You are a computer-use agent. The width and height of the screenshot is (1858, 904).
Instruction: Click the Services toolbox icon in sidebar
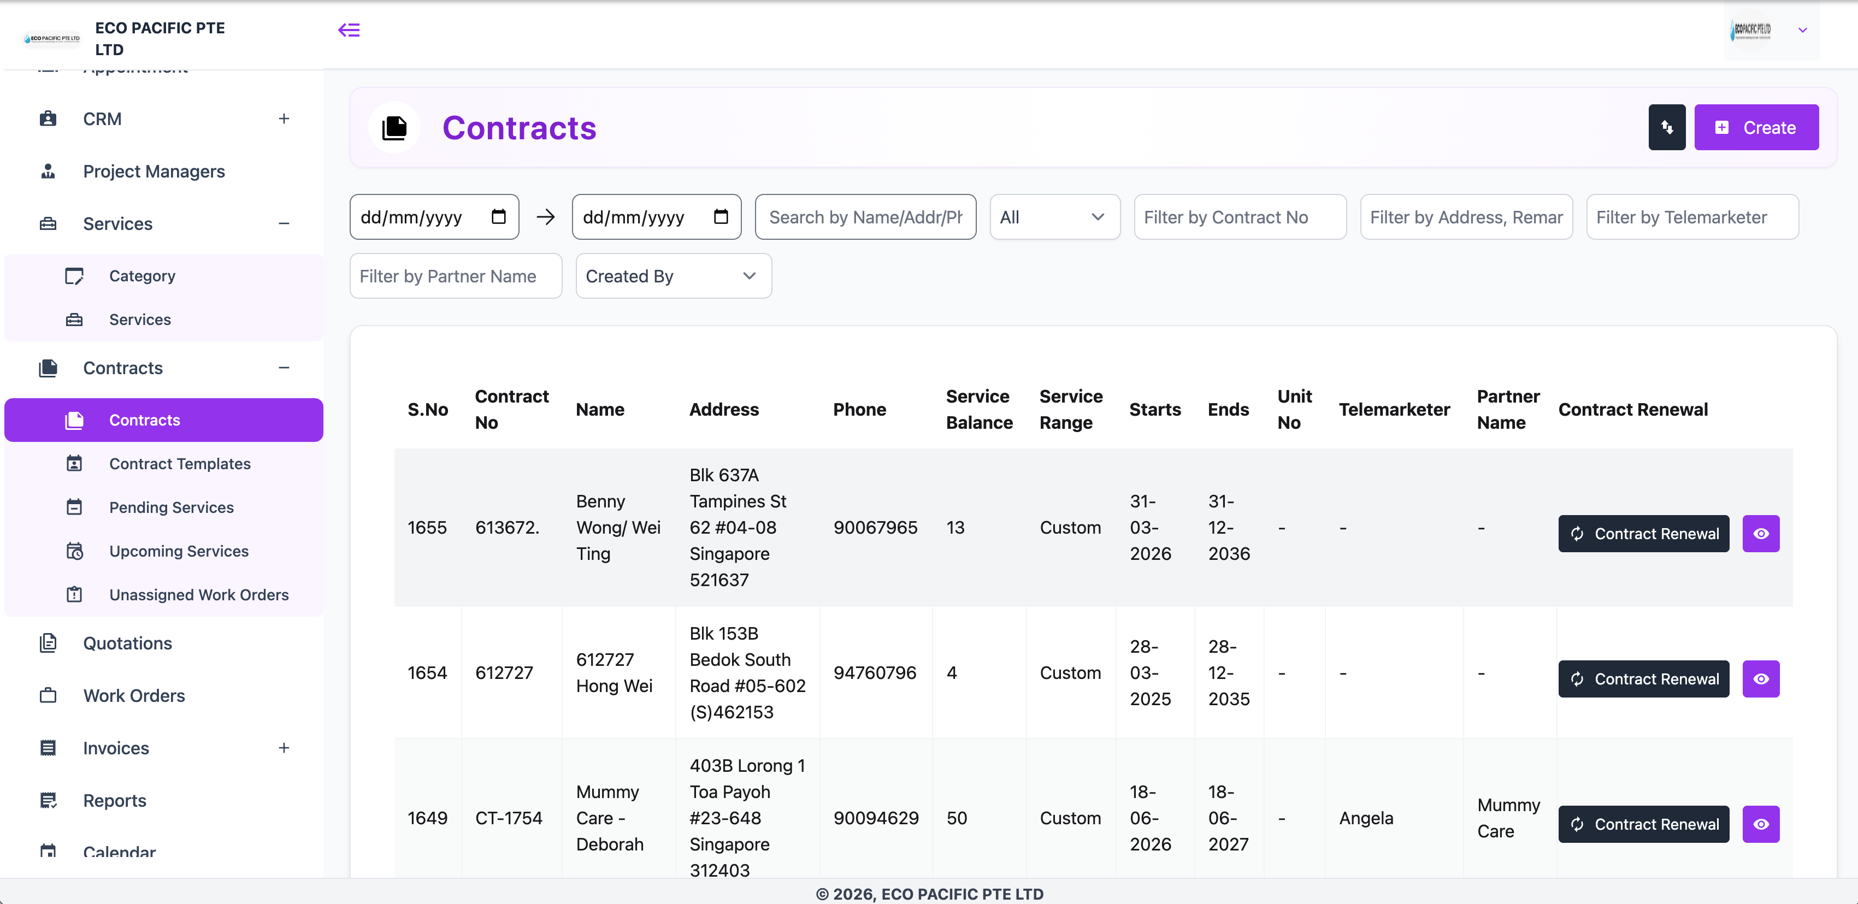coord(48,223)
